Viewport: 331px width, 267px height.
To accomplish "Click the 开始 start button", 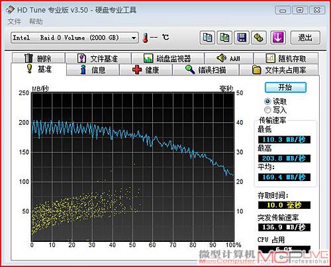I will pos(285,87).
